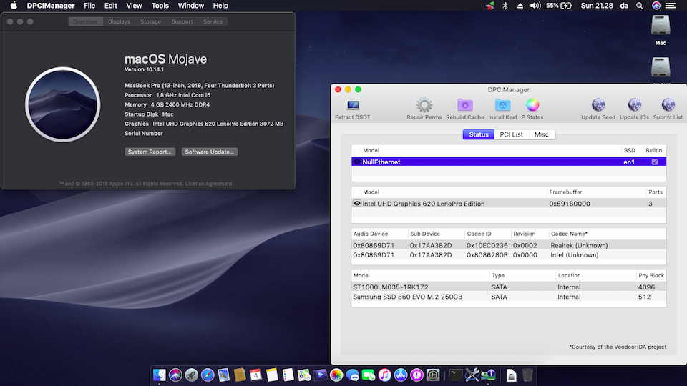Open the Trash in the dock
The image size is (687, 386).
click(x=527, y=375)
